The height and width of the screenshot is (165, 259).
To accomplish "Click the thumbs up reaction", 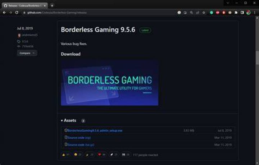I will click(65, 155).
